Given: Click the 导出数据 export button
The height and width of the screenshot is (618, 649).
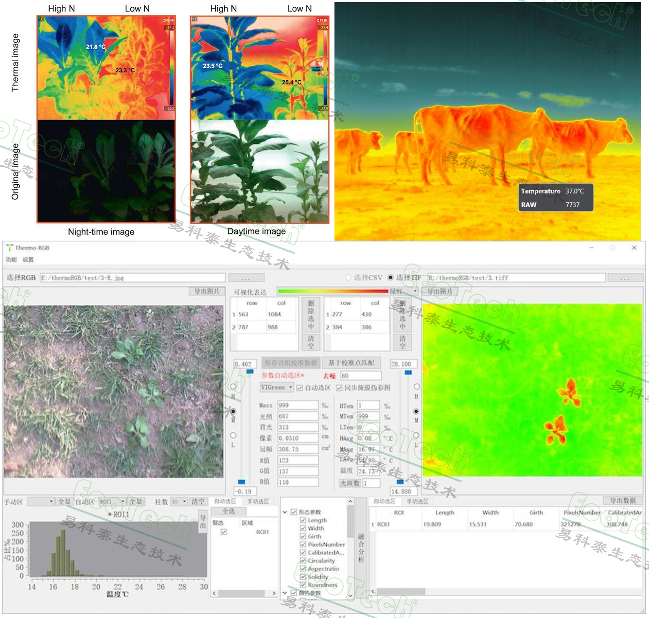Looking at the screenshot, I should pos(623,500).
